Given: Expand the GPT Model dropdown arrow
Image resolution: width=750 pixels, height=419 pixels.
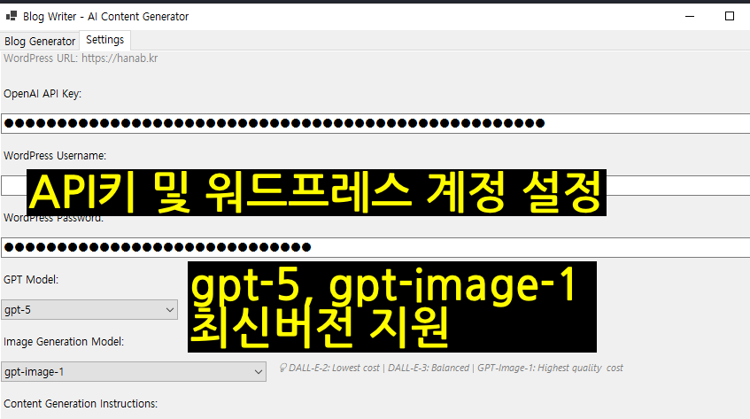Looking at the screenshot, I should 170,310.
